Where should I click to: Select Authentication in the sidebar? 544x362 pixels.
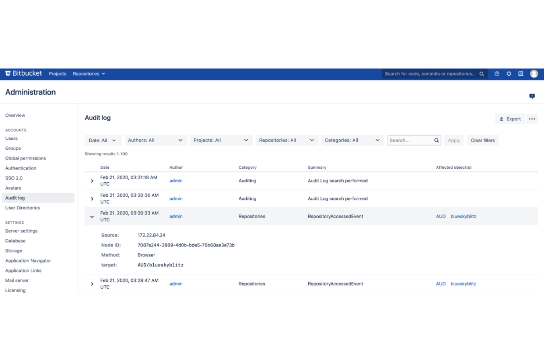click(x=21, y=168)
